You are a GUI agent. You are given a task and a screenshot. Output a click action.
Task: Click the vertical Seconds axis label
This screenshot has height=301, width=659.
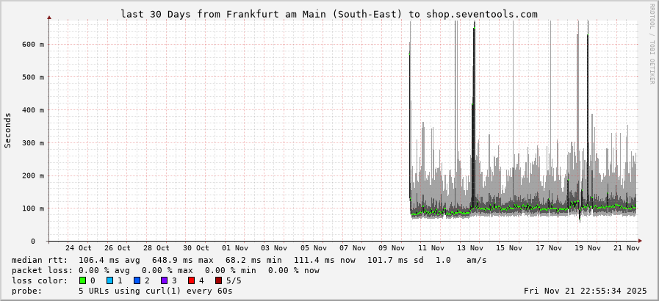click(x=8, y=130)
